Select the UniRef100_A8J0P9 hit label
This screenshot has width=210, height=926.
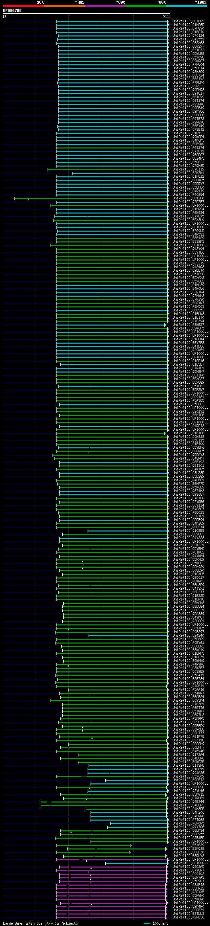click(188, 21)
